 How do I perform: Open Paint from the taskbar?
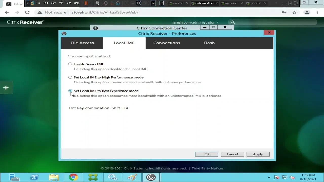coord(132,177)
